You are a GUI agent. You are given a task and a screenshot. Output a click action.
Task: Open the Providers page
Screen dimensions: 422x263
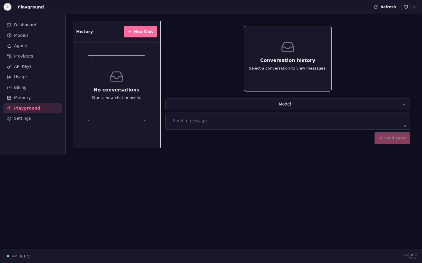[x=33, y=56]
